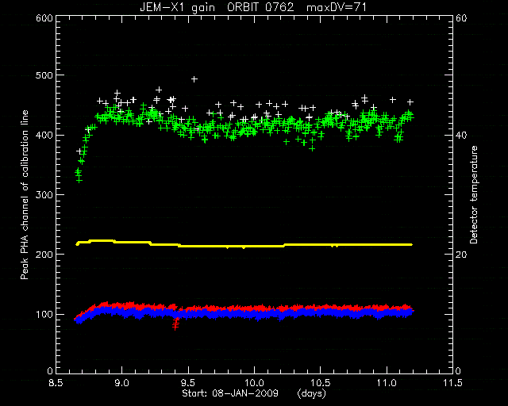Select the 'maxDV=71' text in the title
This screenshot has width=508, height=406.
pyautogui.click(x=337, y=7)
